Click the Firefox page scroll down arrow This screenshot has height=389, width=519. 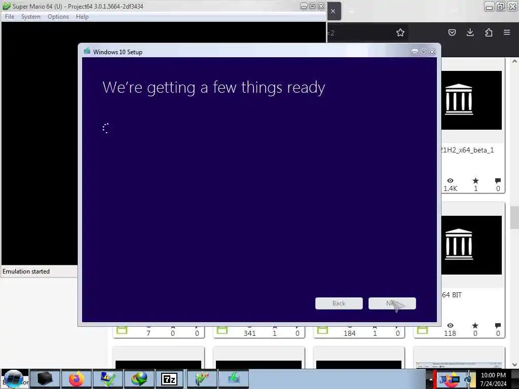[514, 365]
